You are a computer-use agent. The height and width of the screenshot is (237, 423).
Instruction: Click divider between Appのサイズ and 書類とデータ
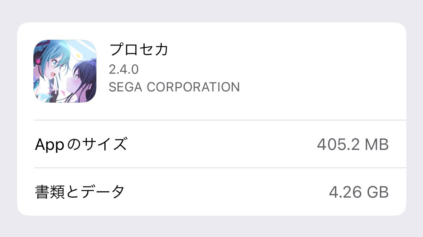point(220,168)
